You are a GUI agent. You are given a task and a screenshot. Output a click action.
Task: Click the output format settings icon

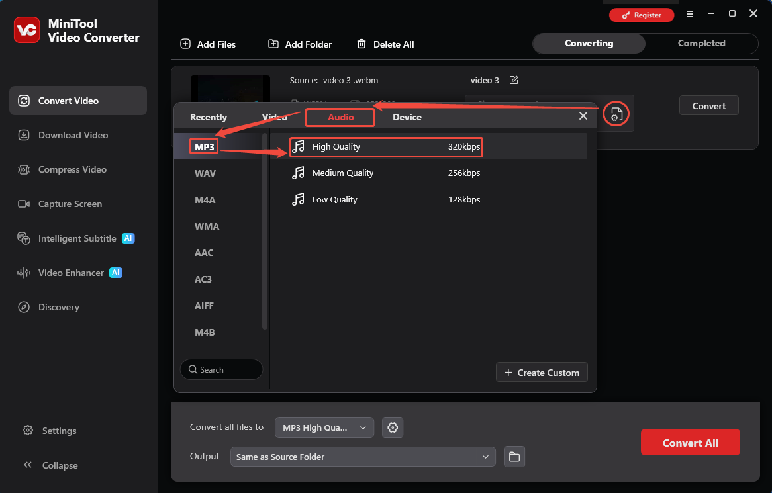[x=616, y=114]
